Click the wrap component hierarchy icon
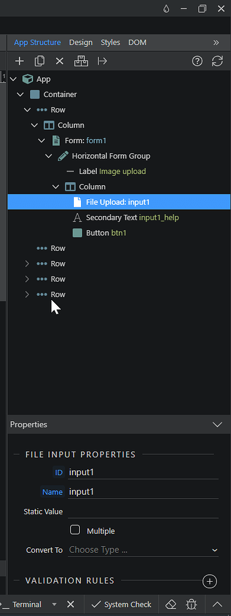 pos(81,61)
